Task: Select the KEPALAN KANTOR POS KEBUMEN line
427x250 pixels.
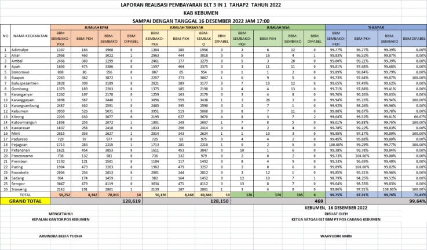Action: (61, 219)
